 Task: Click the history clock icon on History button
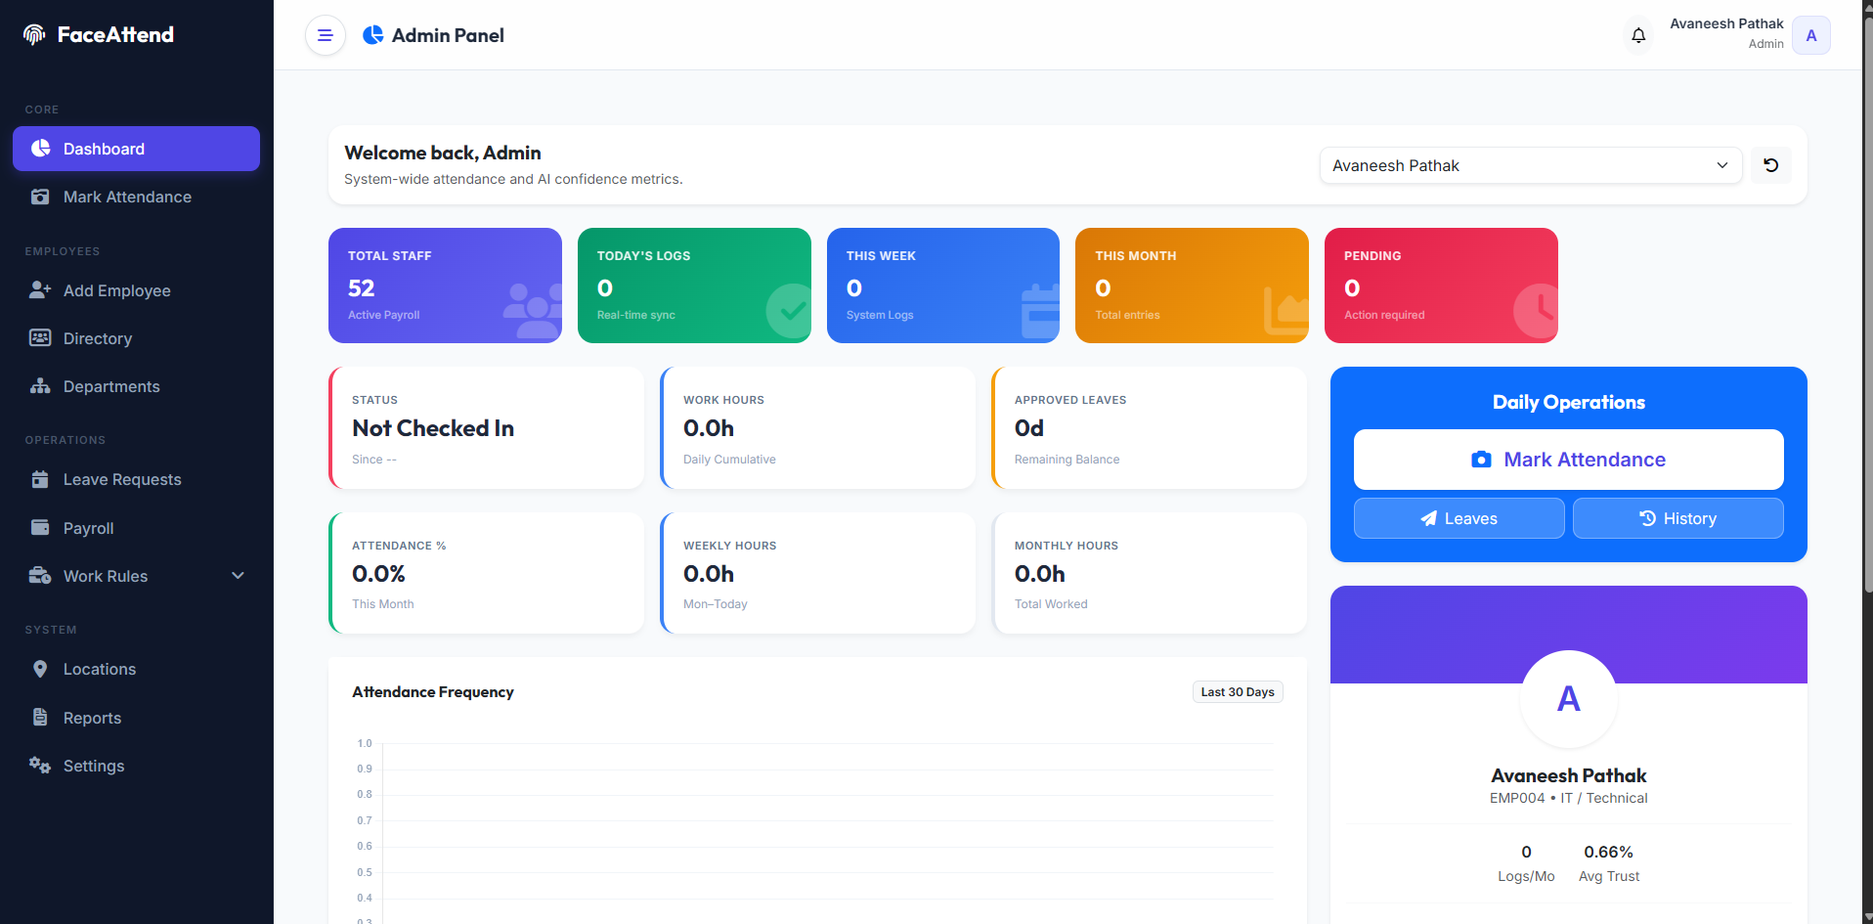(x=1648, y=518)
